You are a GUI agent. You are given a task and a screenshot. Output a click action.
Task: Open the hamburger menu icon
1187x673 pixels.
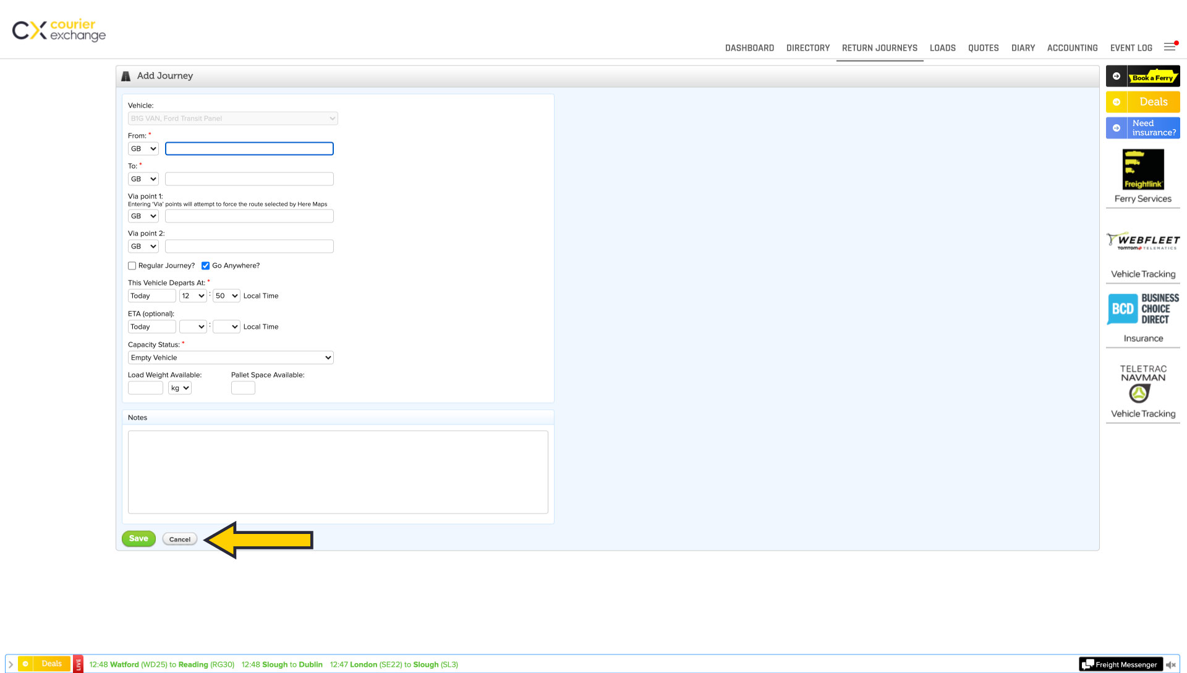pos(1169,47)
